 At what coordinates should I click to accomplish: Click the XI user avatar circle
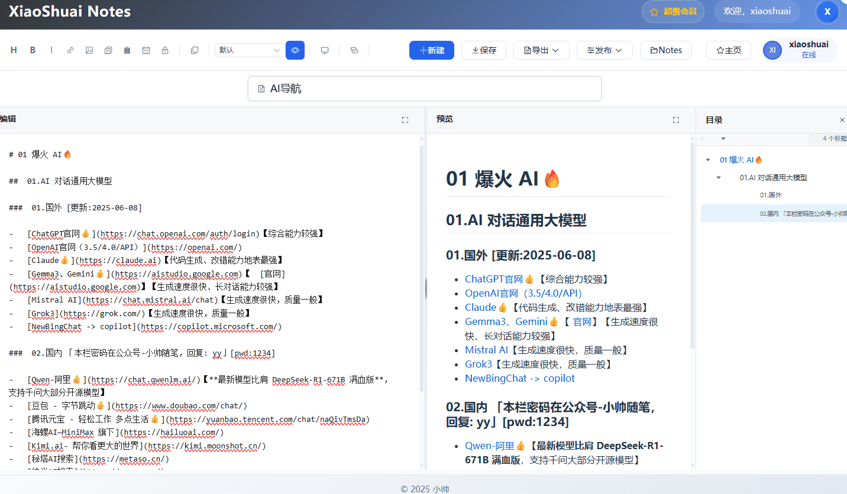coord(772,50)
